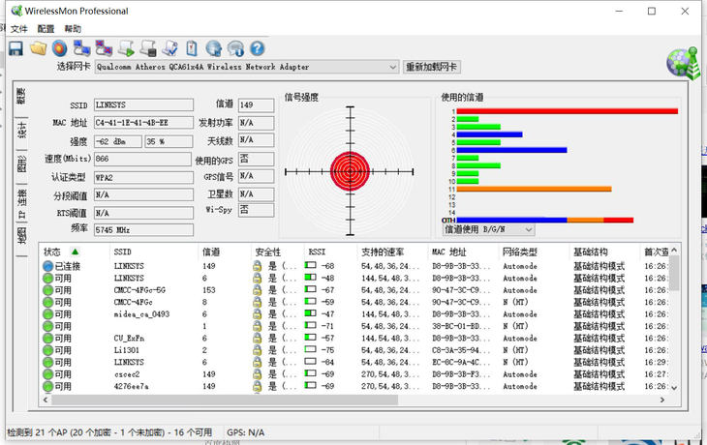Sort list by 状态 column header

click(75, 252)
